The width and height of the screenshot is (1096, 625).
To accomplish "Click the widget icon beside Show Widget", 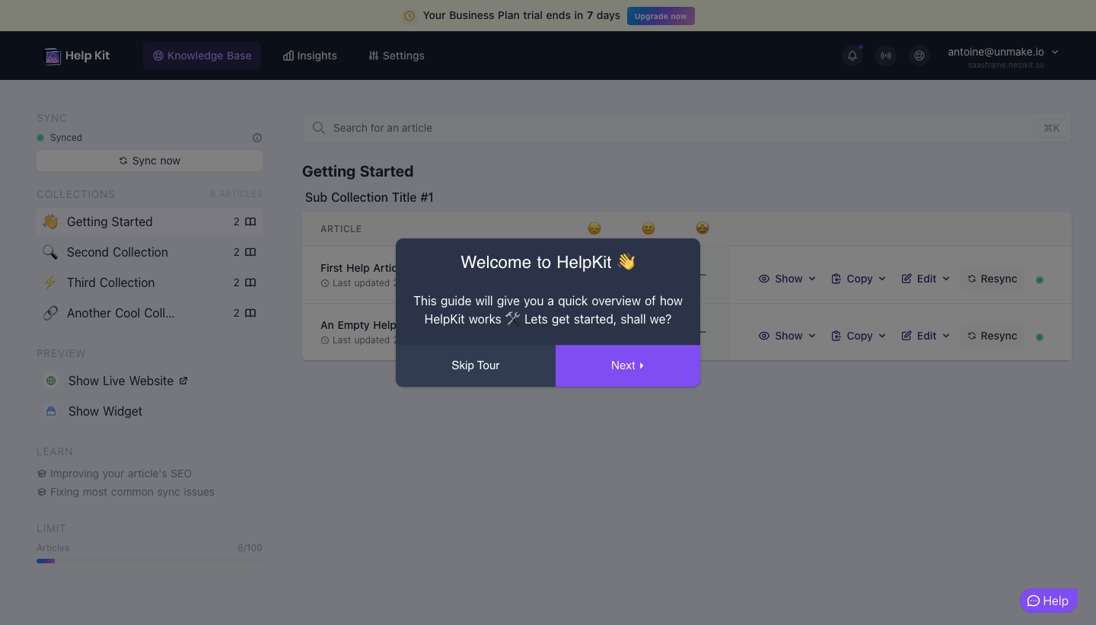I will pos(51,411).
